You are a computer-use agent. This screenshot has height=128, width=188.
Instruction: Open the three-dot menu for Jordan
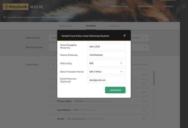click(x=144, y=119)
